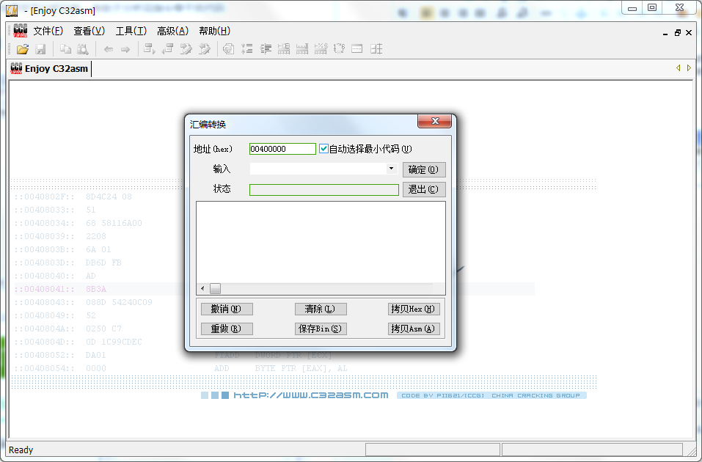Open the 文件(F) menu
Image resolution: width=702 pixels, height=462 pixels.
[x=48, y=31]
